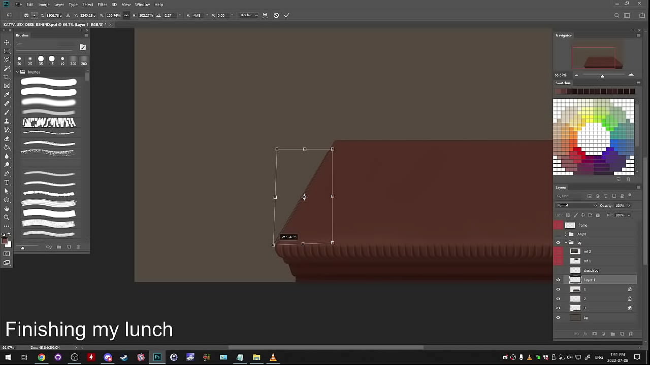
Task: Select the Crop tool in the toolbar
Action: tap(7, 77)
